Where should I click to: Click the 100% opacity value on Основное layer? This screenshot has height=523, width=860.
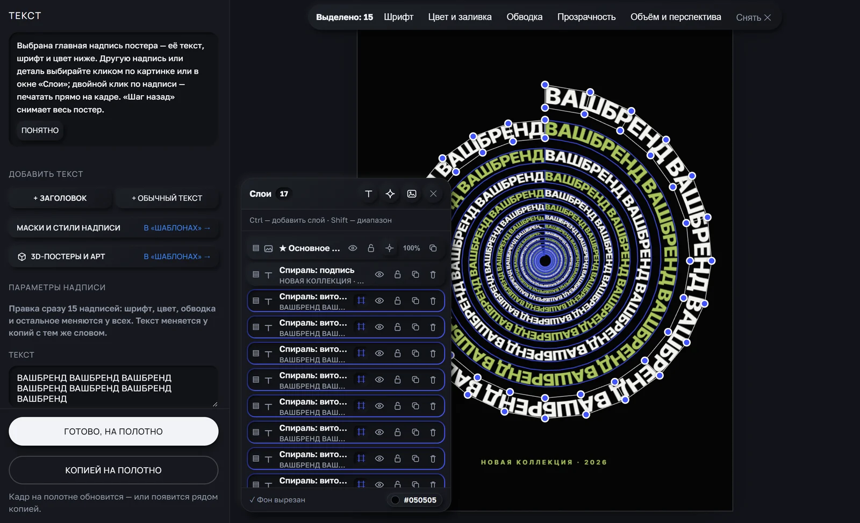412,248
